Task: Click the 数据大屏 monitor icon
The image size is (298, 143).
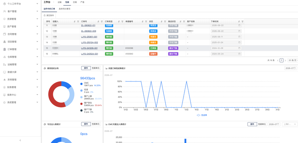Action: (4, 72)
